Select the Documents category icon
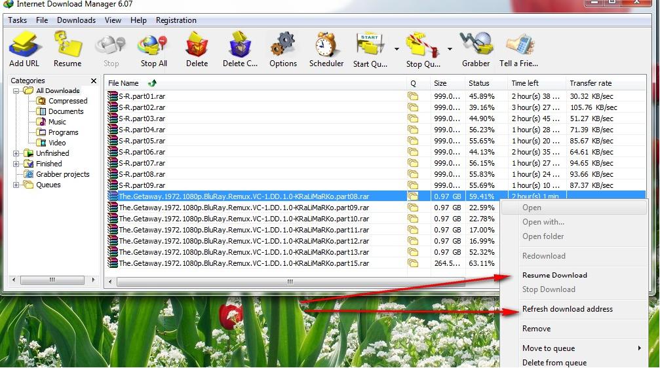 click(41, 111)
